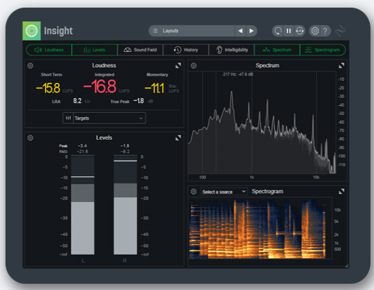Pause the metering
The height and width of the screenshot is (290, 374).
tap(289, 30)
